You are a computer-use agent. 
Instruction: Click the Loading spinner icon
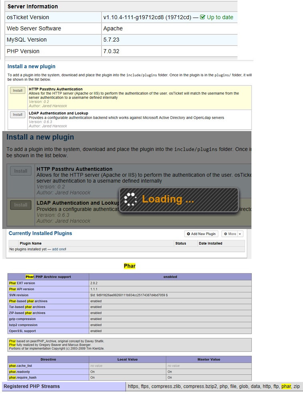[x=130, y=199]
